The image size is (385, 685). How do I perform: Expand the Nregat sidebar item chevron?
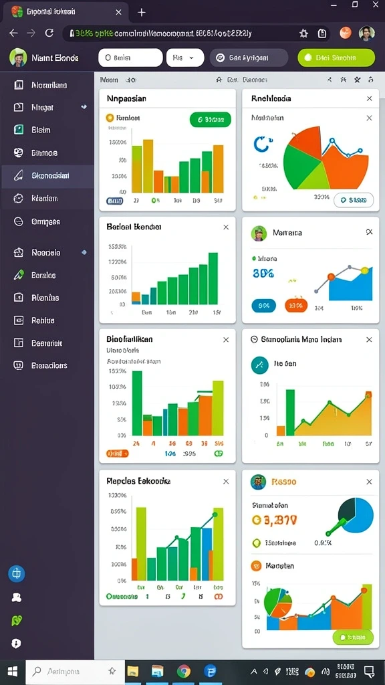(x=84, y=106)
